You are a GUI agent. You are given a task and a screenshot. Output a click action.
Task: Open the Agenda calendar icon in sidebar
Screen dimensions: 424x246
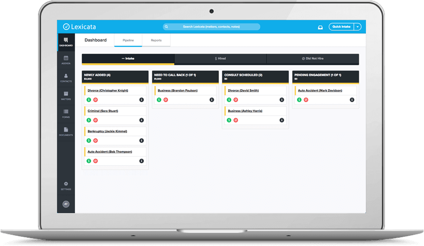coord(66,59)
